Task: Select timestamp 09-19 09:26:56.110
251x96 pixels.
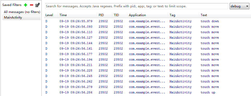Action: (x=76, y=32)
